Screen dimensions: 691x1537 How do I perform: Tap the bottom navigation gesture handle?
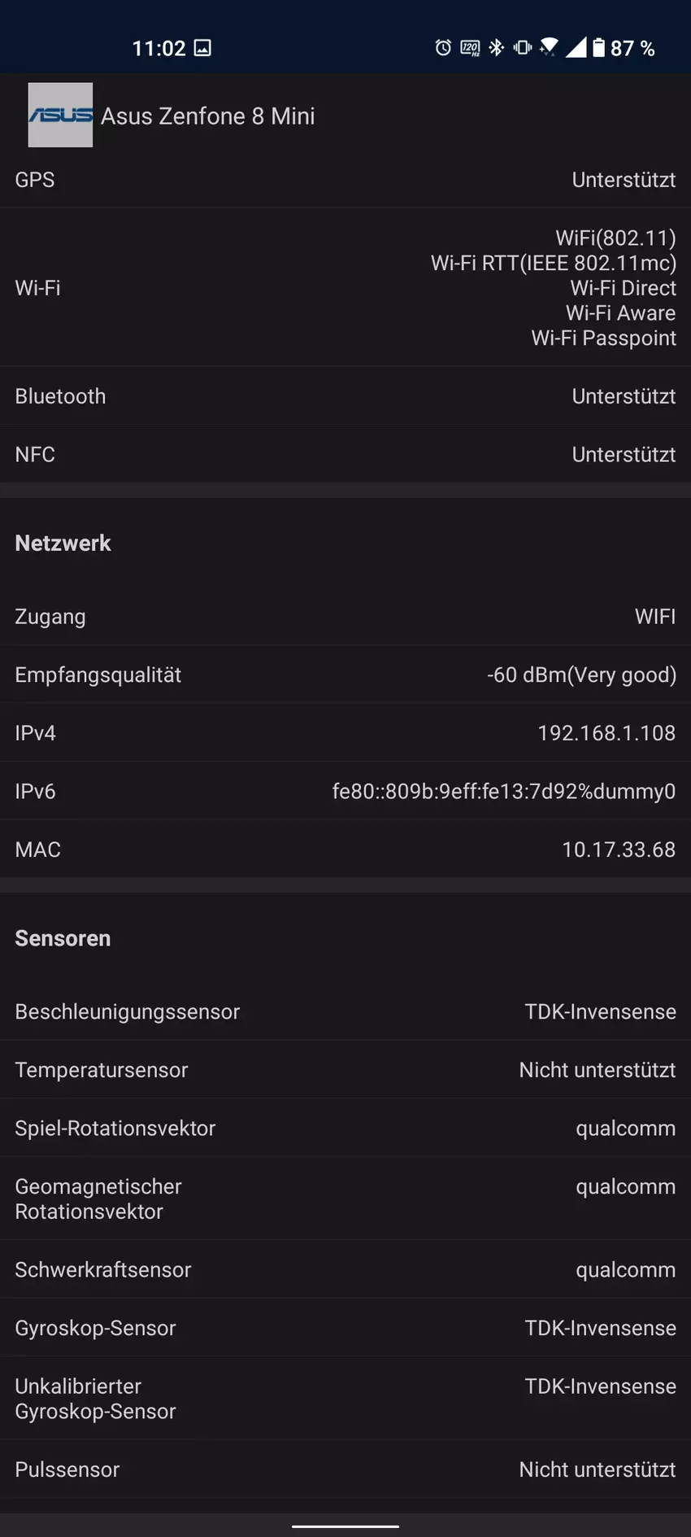(345, 1526)
